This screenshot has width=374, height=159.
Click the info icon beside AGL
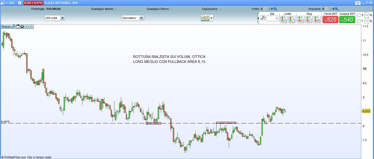point(19,3)
